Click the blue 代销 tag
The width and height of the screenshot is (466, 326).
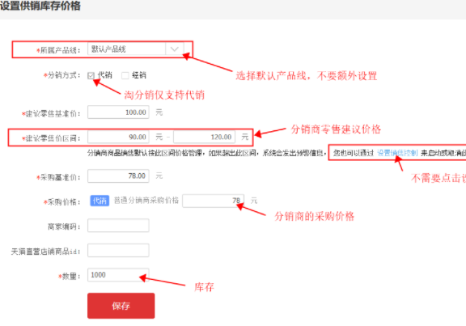click(x=100, y=201)
